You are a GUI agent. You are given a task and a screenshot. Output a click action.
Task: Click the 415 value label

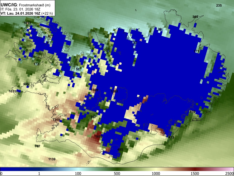(x=26, y=84)
